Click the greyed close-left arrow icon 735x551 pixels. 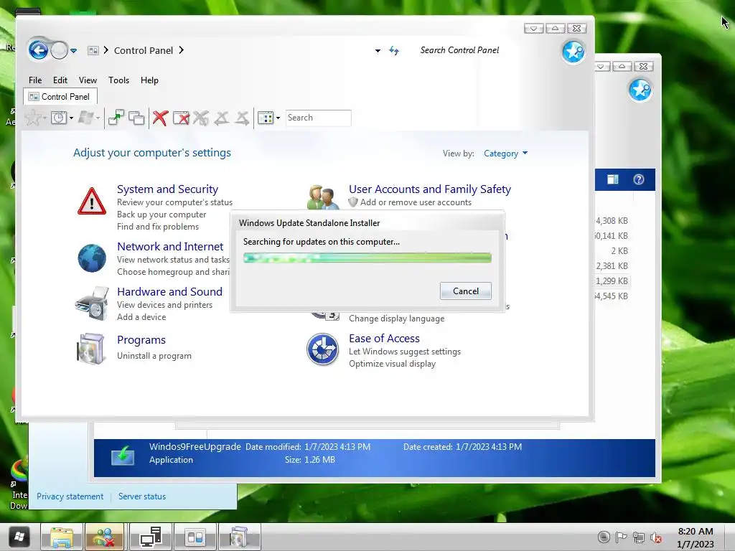tap(221, 118)
